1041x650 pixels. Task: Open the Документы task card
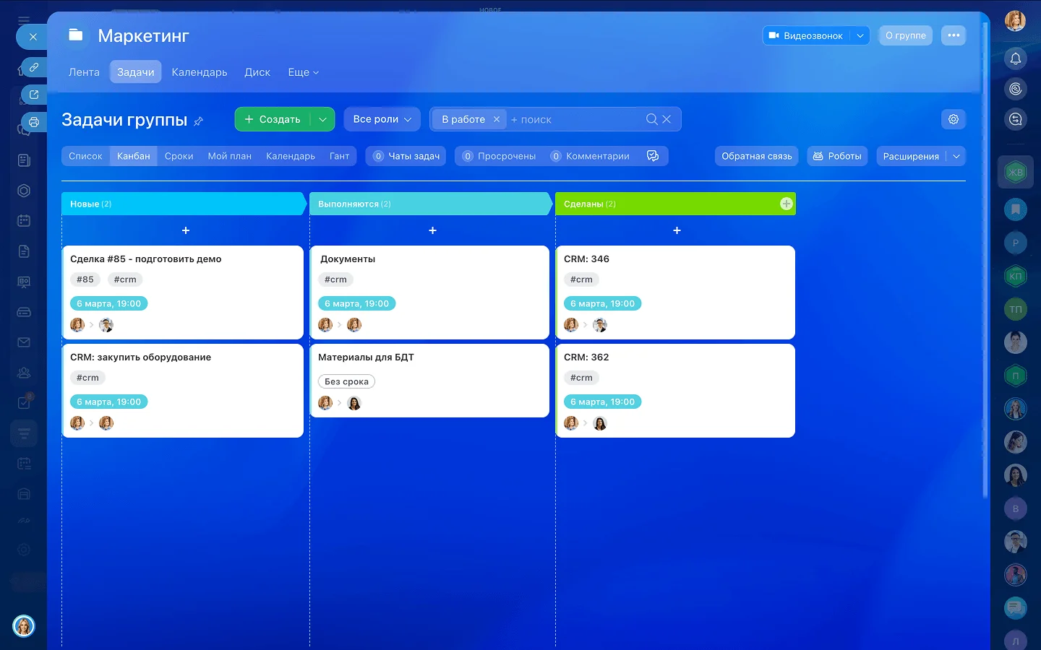pyautogui.click(x=348, y=259)
